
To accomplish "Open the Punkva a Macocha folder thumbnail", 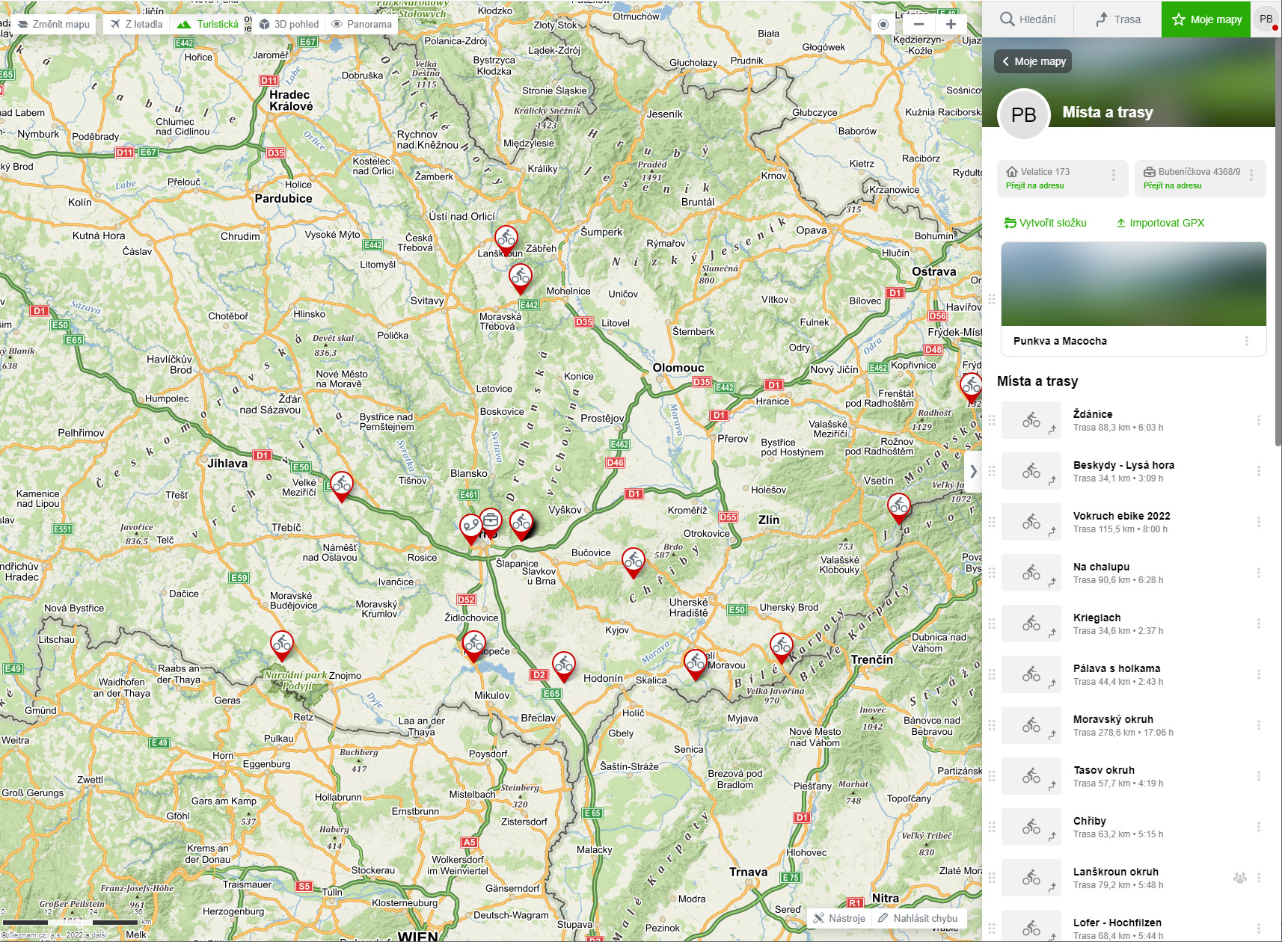I will click(x=1133, y=284).
